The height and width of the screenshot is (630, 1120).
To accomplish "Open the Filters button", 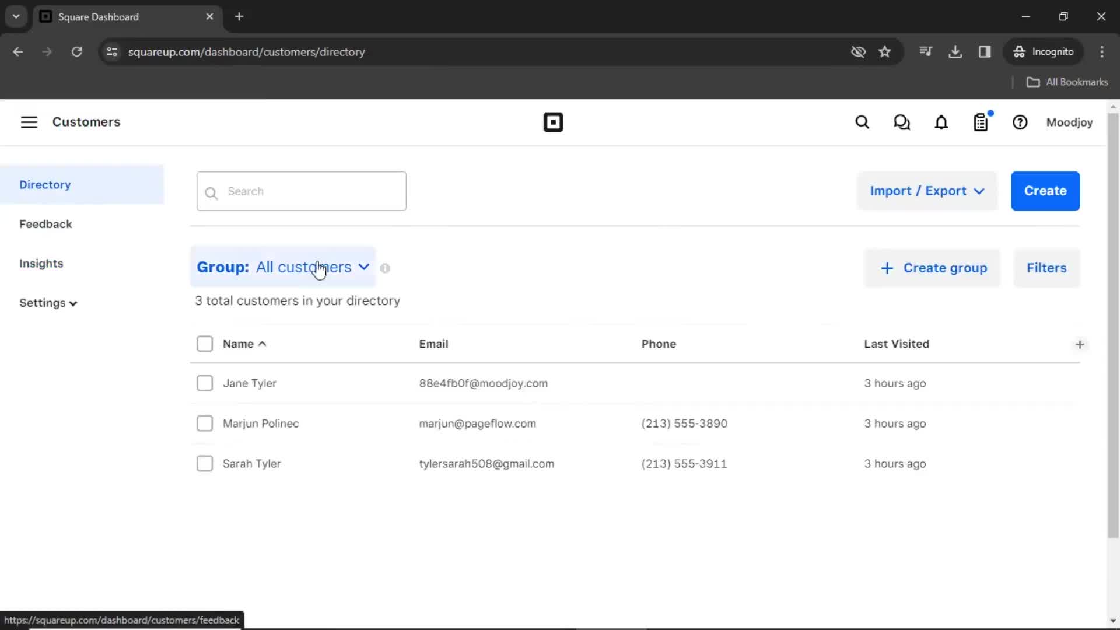I will coord(1046,268).
